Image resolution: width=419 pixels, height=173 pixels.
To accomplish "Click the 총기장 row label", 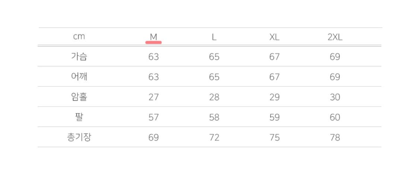I will coord(79,137).
